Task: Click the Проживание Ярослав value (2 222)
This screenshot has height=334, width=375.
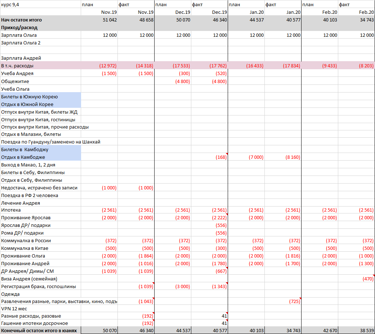Action: [x=219, y=218]
